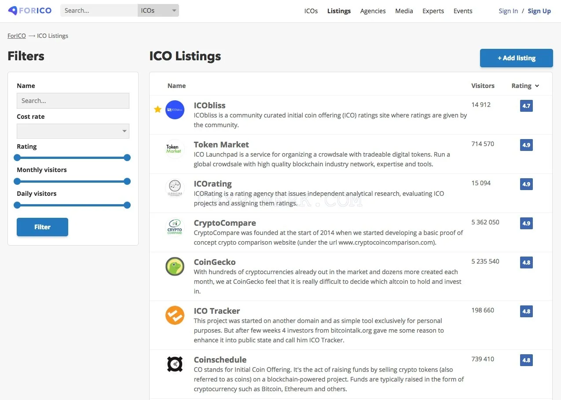Image resolution: width=561 pixels, height=400 pixels.
Task: Open the Media navigation item
Action: 404,11
